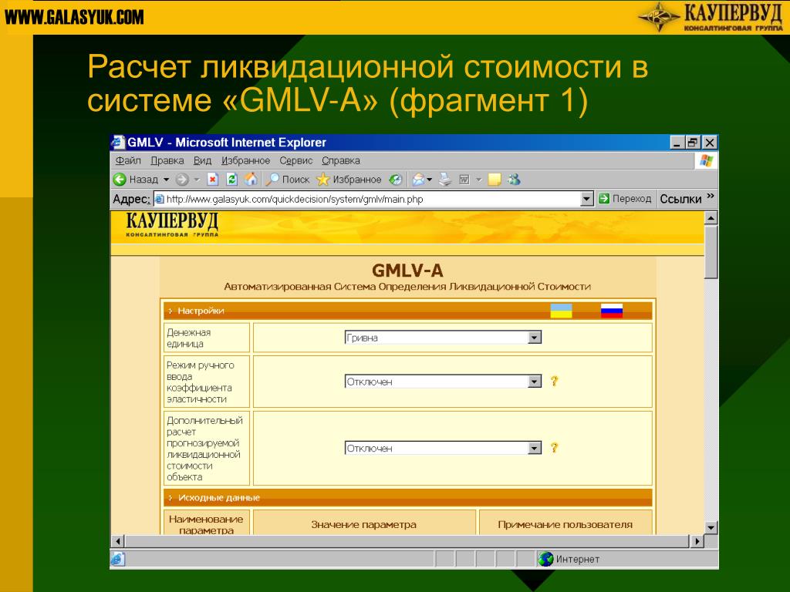Click the Интернет zone globe icon
This screenshot has width=790, height=592.
click(x=545, y=559)
